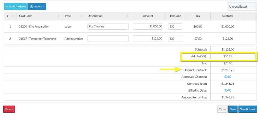Click the Amount column header

148,16
